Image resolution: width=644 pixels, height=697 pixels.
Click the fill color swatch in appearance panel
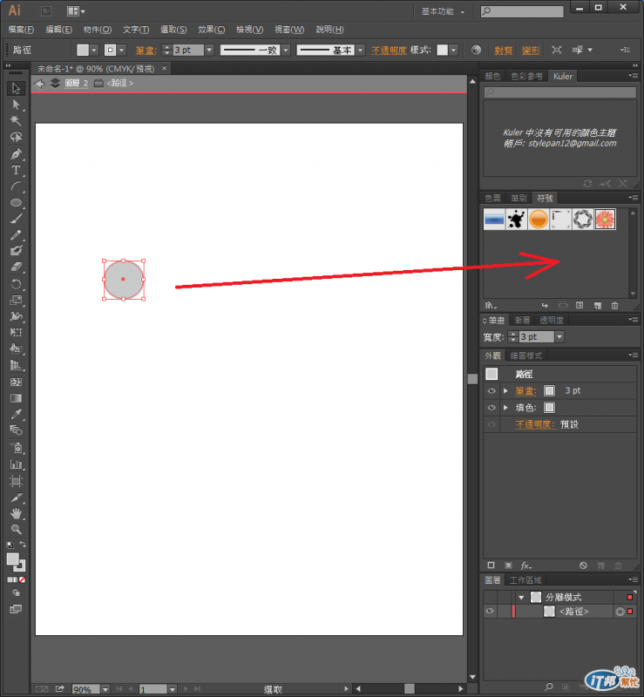tap(549, 408)
